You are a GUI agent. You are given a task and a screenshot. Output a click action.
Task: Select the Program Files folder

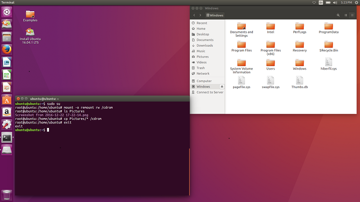(x=242, y=47)
